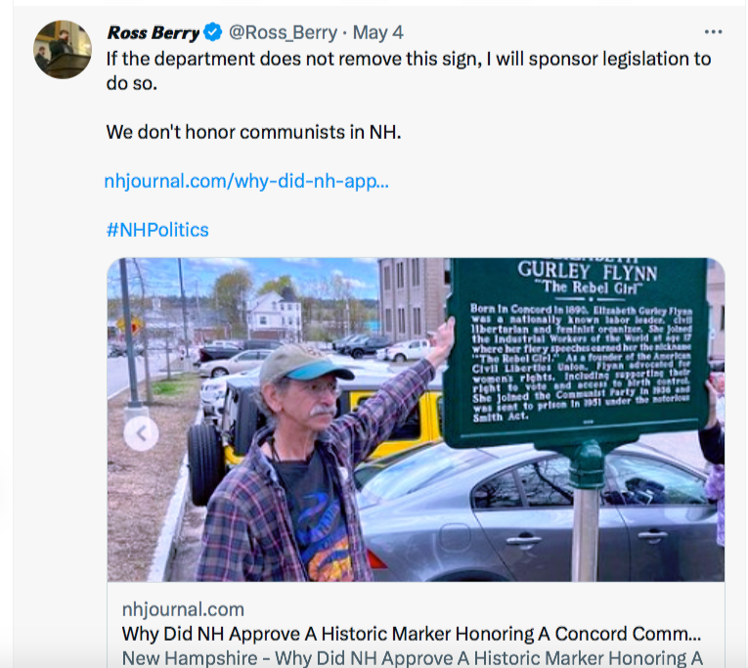
Task: Go to the previous image with the arrow
Action: tap(141, 433)
